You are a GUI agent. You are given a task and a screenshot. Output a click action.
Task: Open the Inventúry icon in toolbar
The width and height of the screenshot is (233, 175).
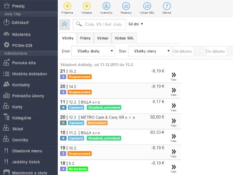coord(106,6)
